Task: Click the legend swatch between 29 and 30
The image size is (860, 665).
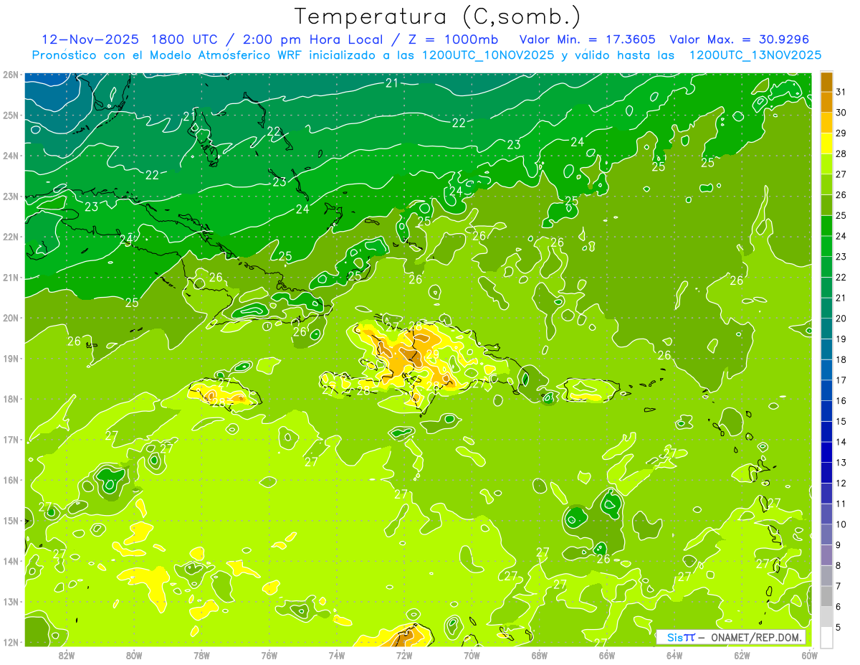Action: pos(826,123)
